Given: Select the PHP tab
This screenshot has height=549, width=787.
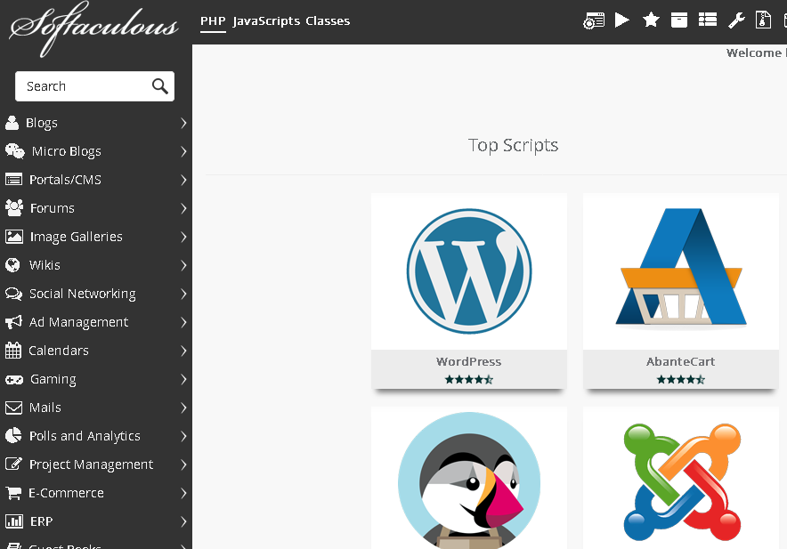Looking at the screenshot, I should pyautogui.click(x=213, y=20).
